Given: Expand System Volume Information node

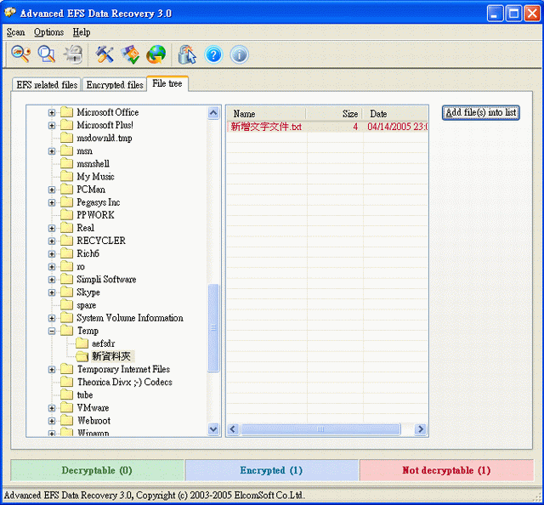Looking at the screenshot, I should (x=52, y=318).
